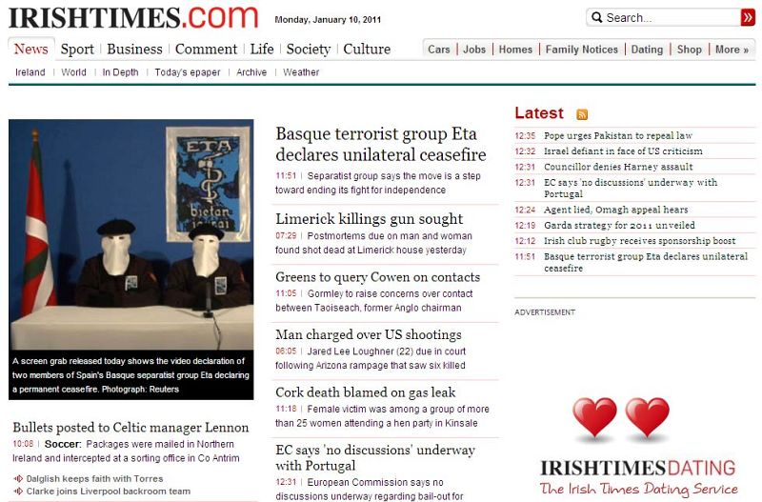The image size is (762, 502).
Task: Open the Comment section
Action: [206, 50]
